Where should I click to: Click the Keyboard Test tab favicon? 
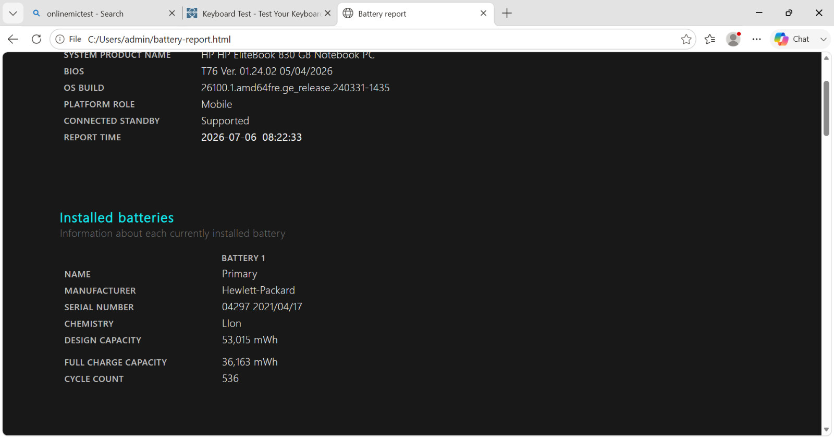[x=192, y=14]
